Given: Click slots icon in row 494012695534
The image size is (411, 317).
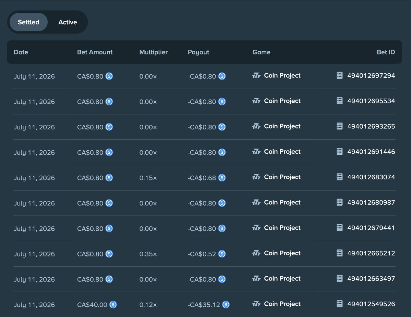Looking at the screenshot, I should [256, 101].
